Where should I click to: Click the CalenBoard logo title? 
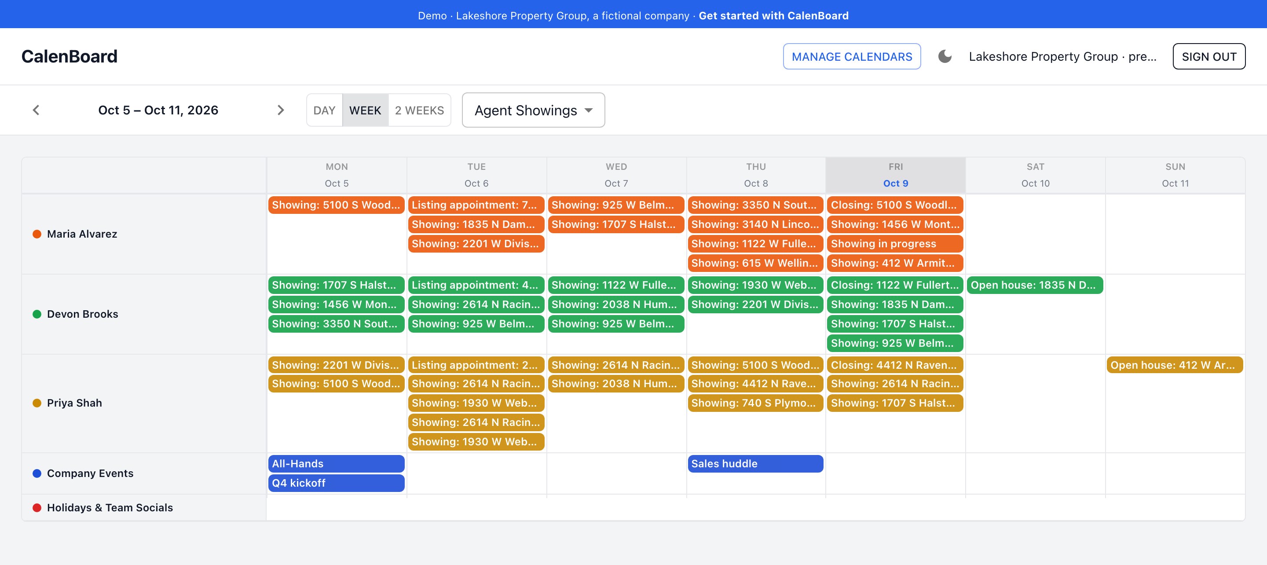70,57
